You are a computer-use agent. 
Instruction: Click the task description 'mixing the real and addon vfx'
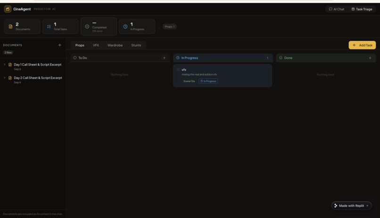[x=199, y=74]
